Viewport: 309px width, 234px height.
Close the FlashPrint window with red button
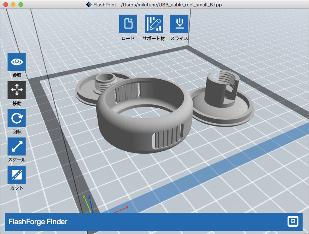coord(5,5)
